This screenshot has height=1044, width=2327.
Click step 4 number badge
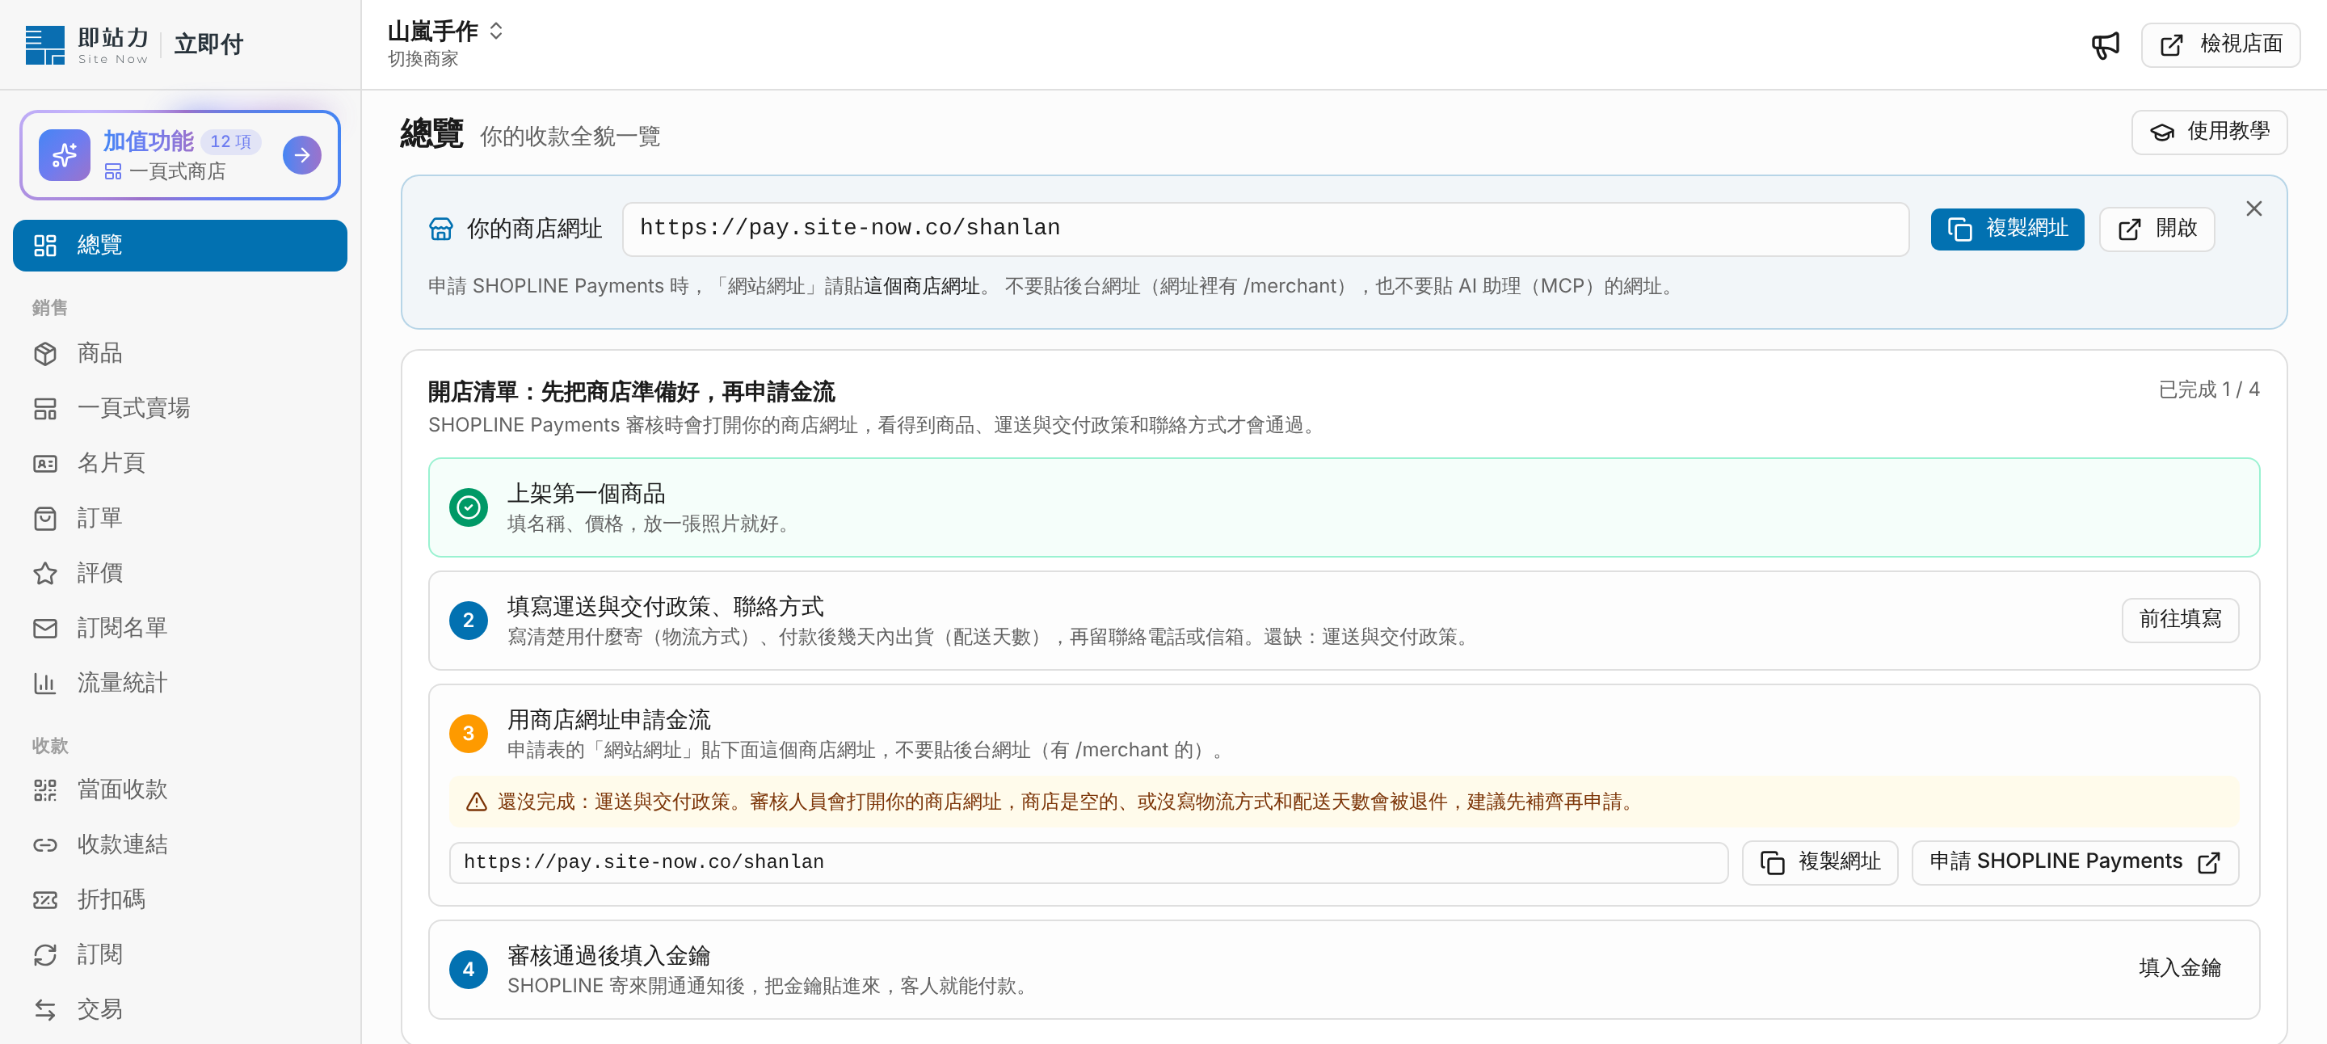click(468, 969)
